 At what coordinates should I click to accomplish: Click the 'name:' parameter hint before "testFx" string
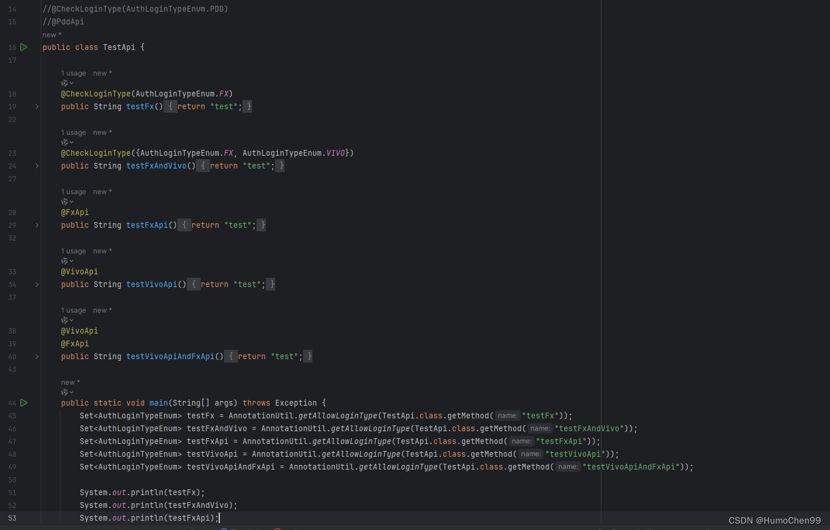pos(507,416)
